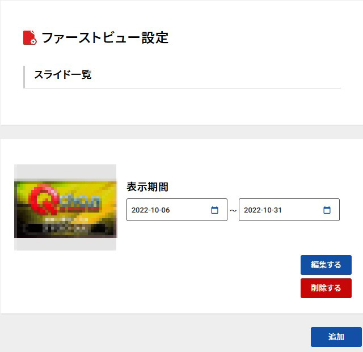363x352 pixels.
Task: Select the day 31 in the end date
Action: coord(277,210)
